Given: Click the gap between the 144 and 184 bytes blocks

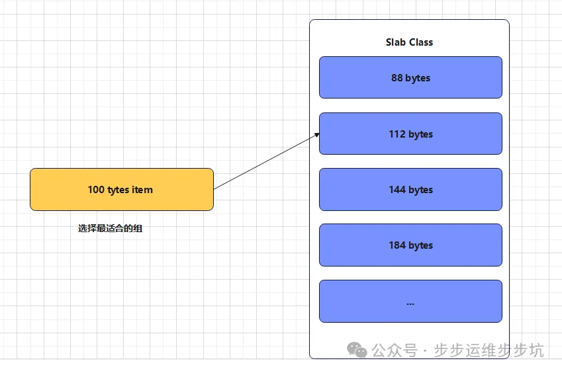Looking at the screenshot, I should tap(410, 217).
